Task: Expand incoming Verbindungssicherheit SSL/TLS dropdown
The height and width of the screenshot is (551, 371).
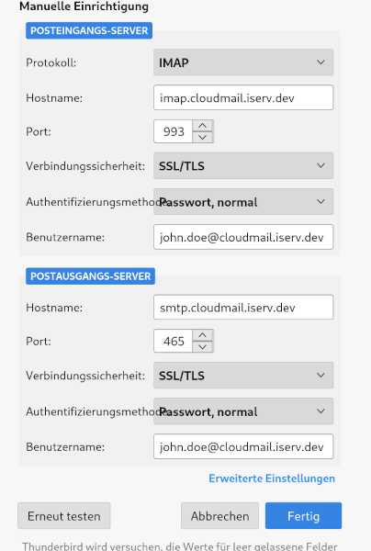Action: [243, 165]
